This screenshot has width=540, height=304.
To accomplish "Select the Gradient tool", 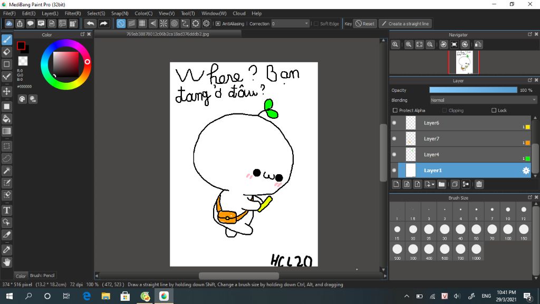I will click(6, 131).
